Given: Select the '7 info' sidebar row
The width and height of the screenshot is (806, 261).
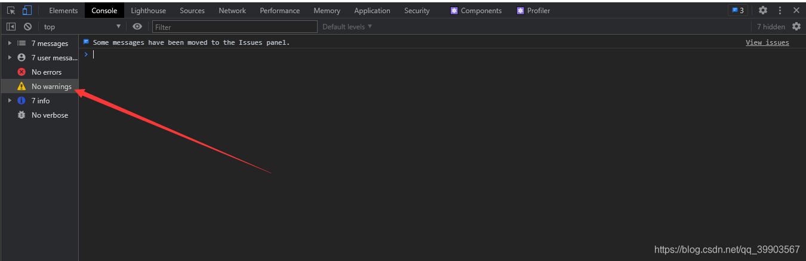Looking at the screenshot, I should [x=39, y=100].
